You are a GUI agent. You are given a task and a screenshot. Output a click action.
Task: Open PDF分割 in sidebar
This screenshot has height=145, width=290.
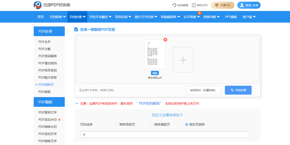point(45,49)
